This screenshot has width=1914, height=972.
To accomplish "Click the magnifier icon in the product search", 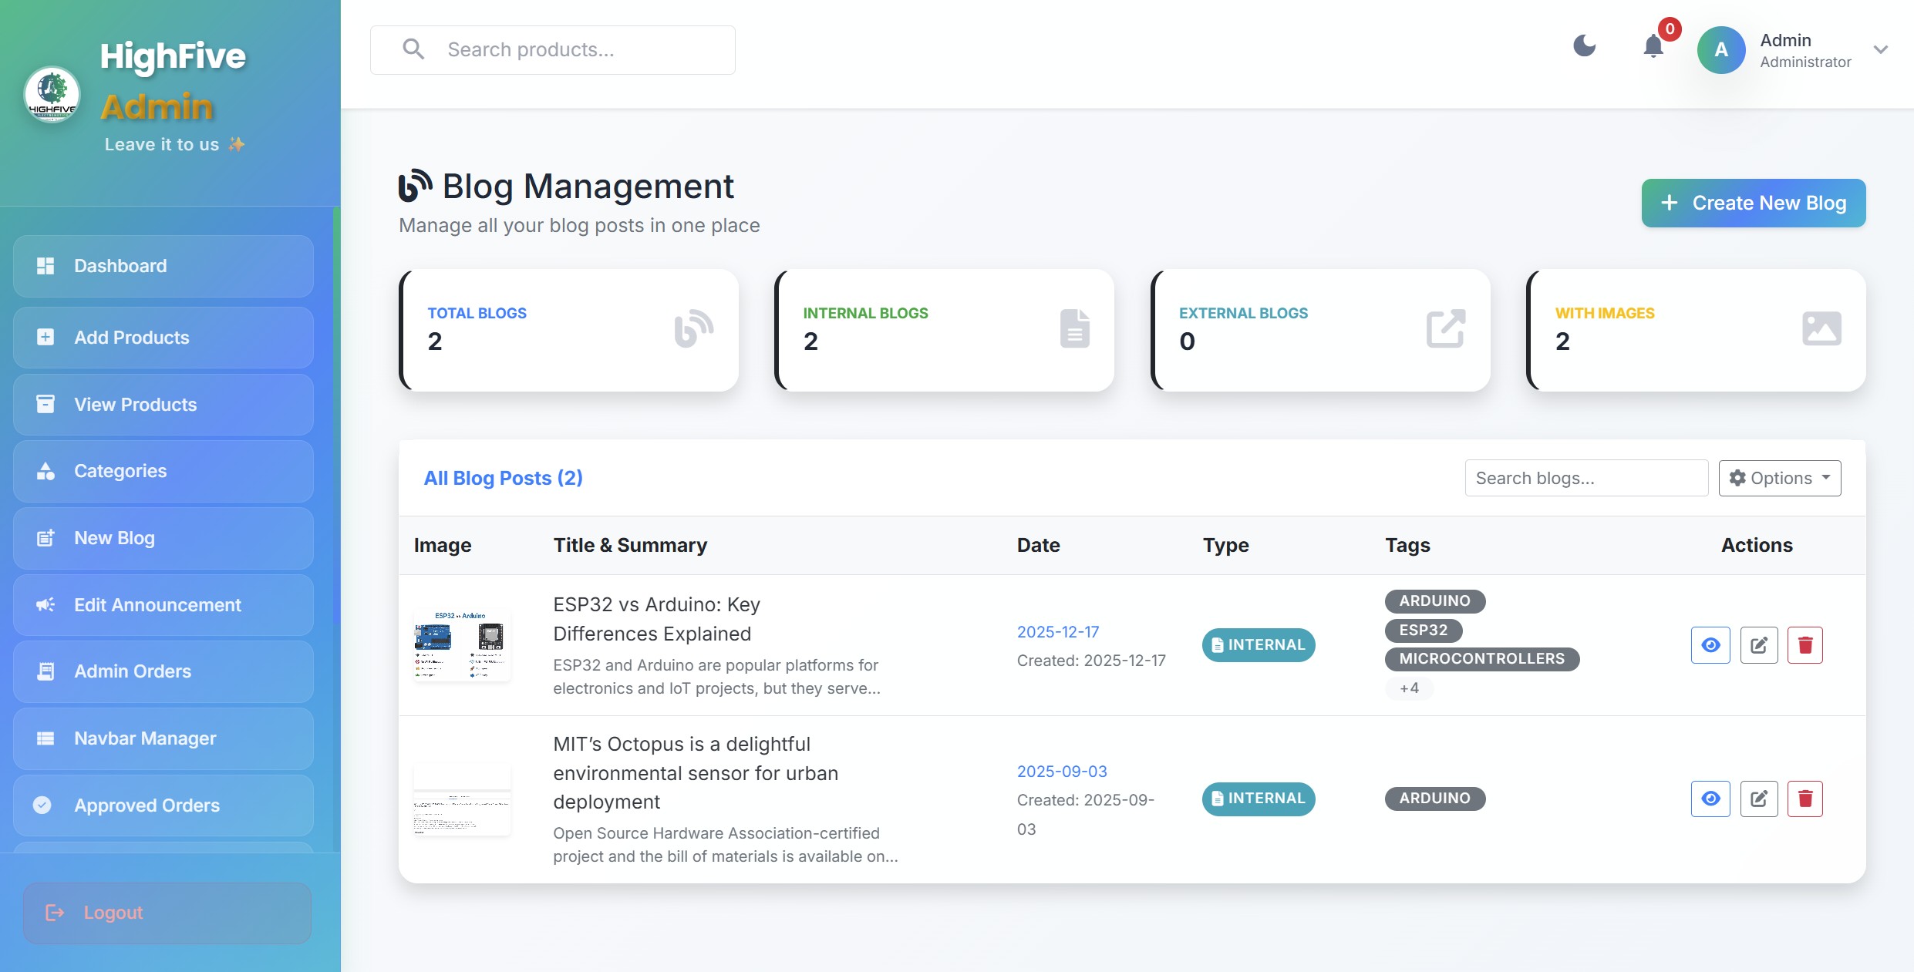I will [x=413, y=49].
